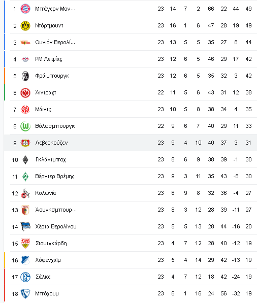Open the Bayer Leverkusen crest
Viewport: 257px width, 303px height.
point(25,143)
